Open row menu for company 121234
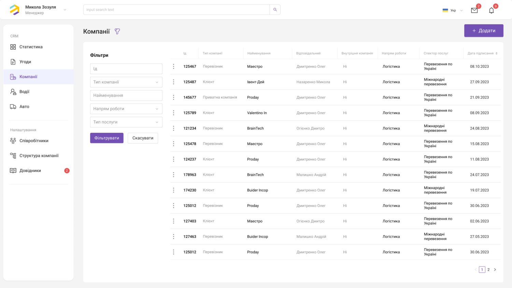Viewport: 512px width, 288px height. [174, 128]
